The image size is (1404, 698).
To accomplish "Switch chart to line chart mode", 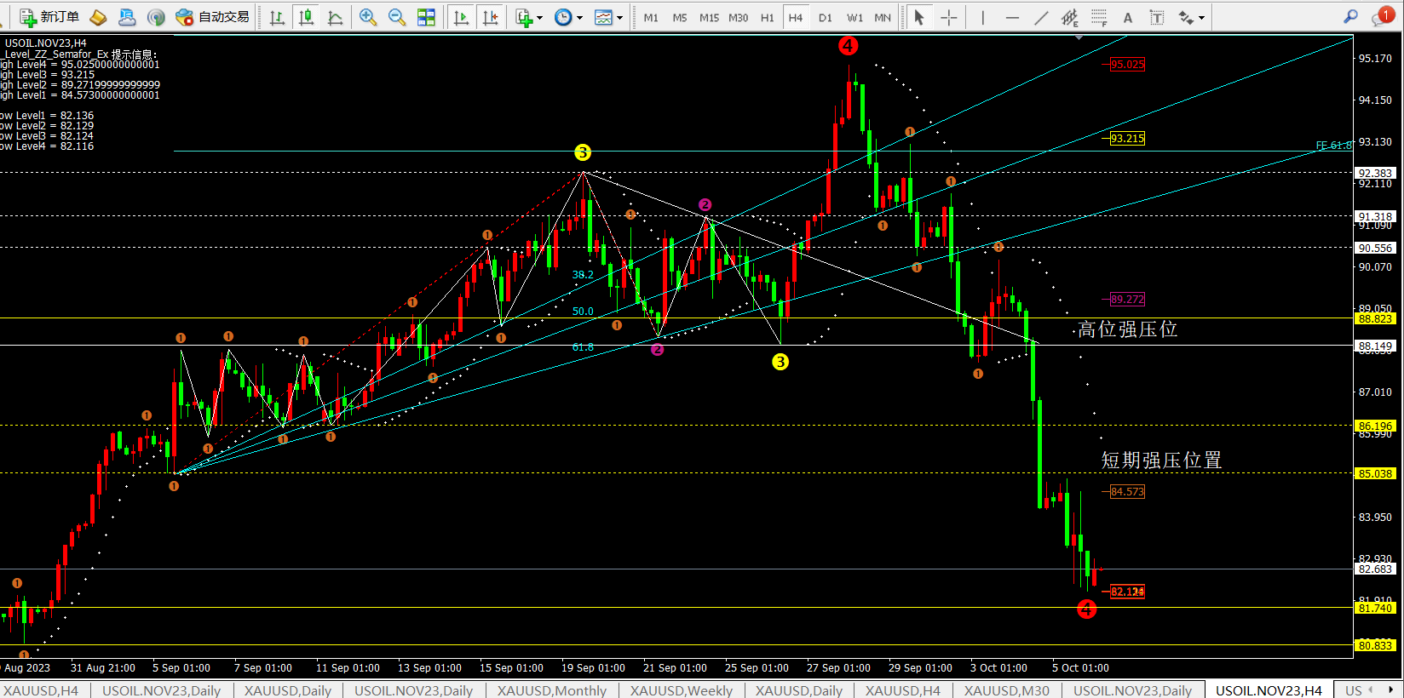I will pyautogui.click(x=336, y=17).
